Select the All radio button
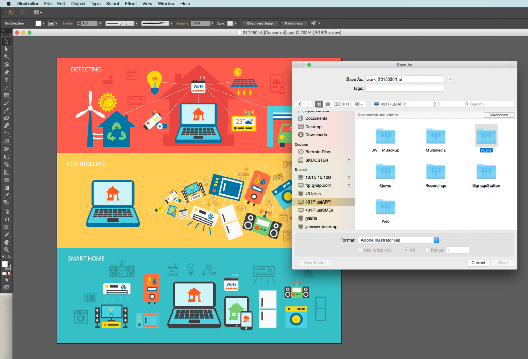The image size is (528, 359). [x=405, y=250]
